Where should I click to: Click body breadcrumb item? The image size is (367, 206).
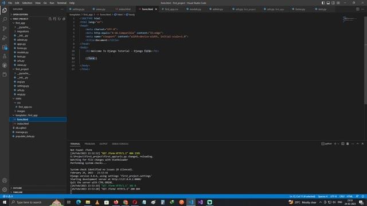coord(131,15)
